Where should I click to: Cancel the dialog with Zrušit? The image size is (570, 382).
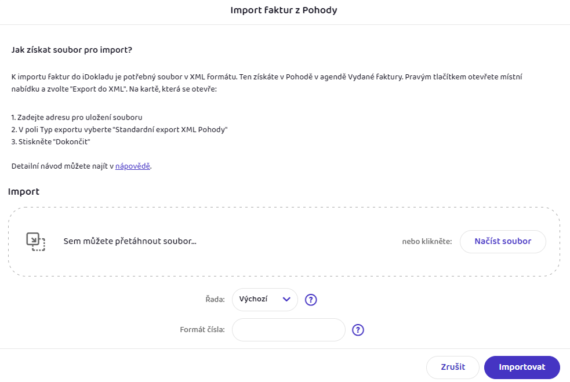click(x=453, y=367)
